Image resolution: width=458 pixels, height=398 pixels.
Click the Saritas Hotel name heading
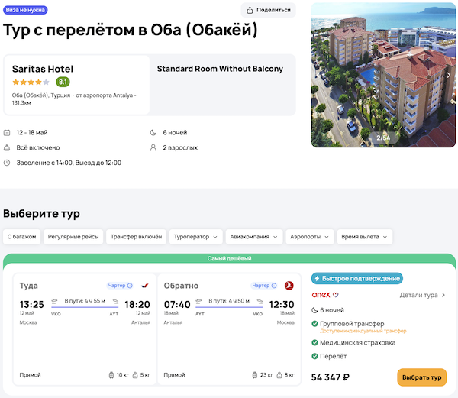click(x=42, y=69)
